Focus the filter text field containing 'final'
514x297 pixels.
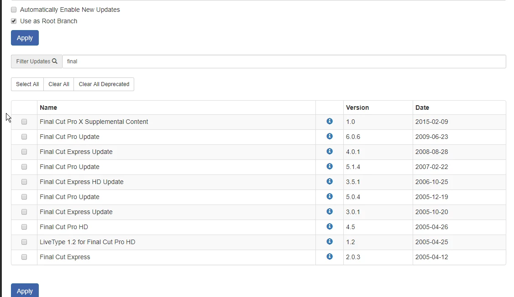point(284,61)
